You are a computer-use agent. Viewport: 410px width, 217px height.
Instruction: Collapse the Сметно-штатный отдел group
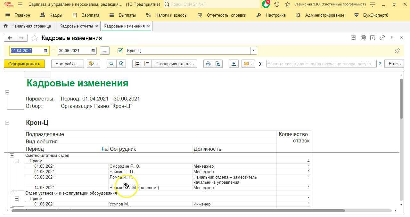(12, 155)
